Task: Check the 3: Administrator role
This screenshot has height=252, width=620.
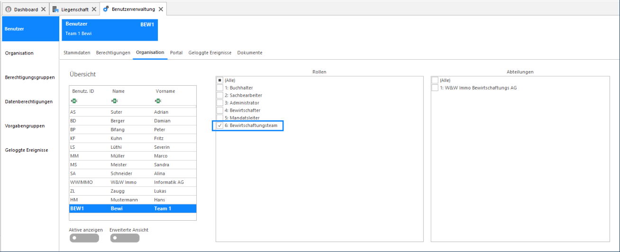Action: click(x=219, y=103)
